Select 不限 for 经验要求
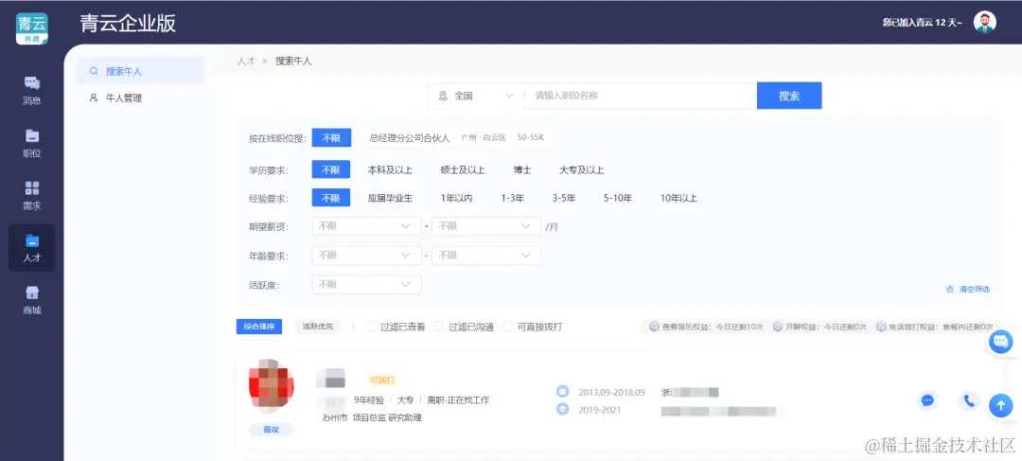 click(x=331, y=198)
